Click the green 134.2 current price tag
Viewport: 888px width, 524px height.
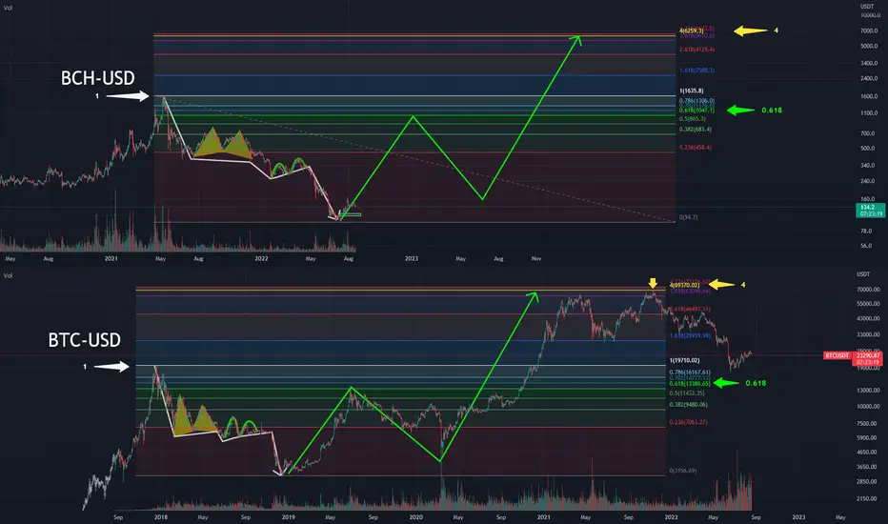coord(871,211)
